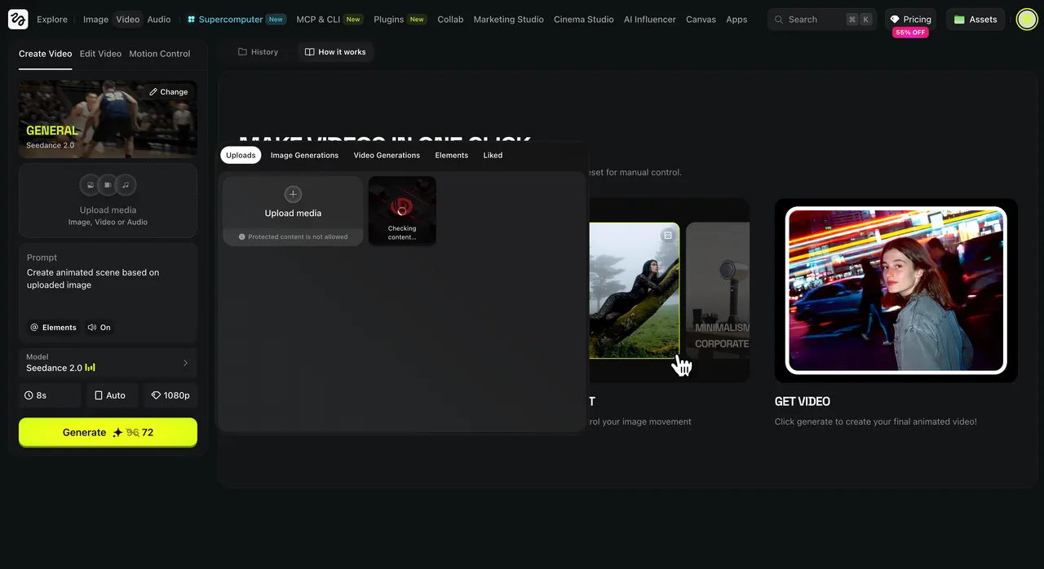Switch to Image mode

95,20
